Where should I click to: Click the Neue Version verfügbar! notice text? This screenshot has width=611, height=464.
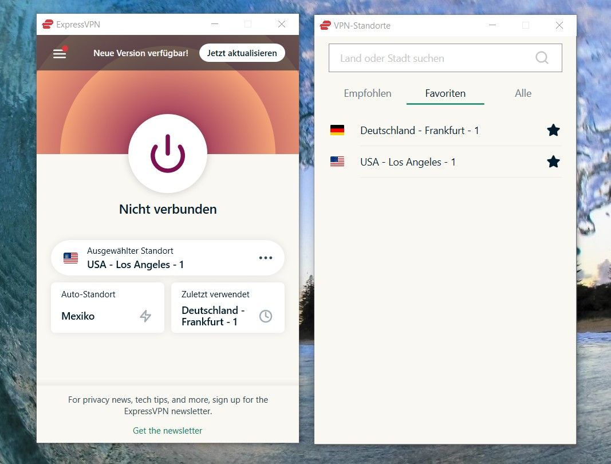click(141, 53)
